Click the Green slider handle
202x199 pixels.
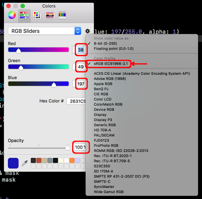[21, 68]
